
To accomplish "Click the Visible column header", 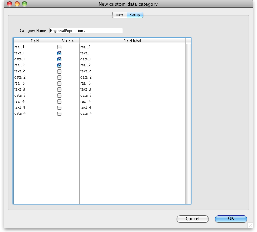I will pyautogui.click(x=68, y=41).
